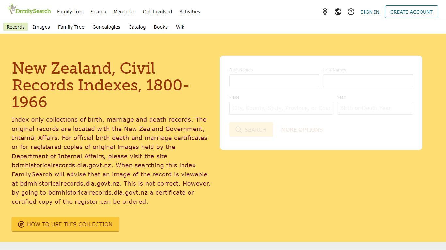Click the collection title heading
Screen dimensions: 446x250
(101, 85)
